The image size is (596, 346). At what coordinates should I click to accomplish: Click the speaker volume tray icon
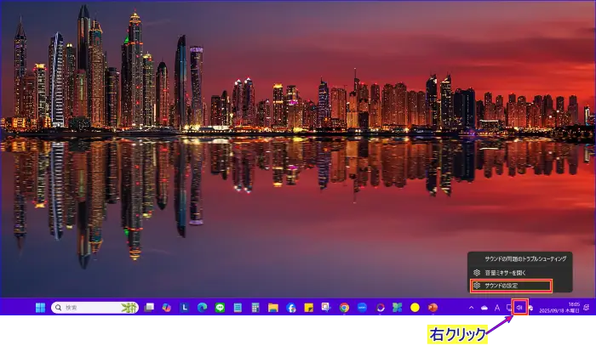(520, 308)
